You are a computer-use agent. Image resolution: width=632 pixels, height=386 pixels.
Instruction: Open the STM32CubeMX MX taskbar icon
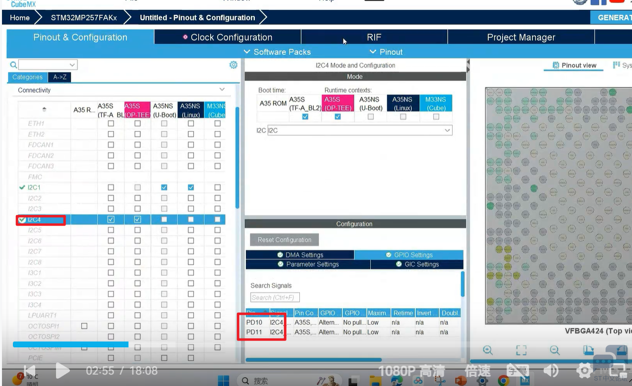coord(525,381)
